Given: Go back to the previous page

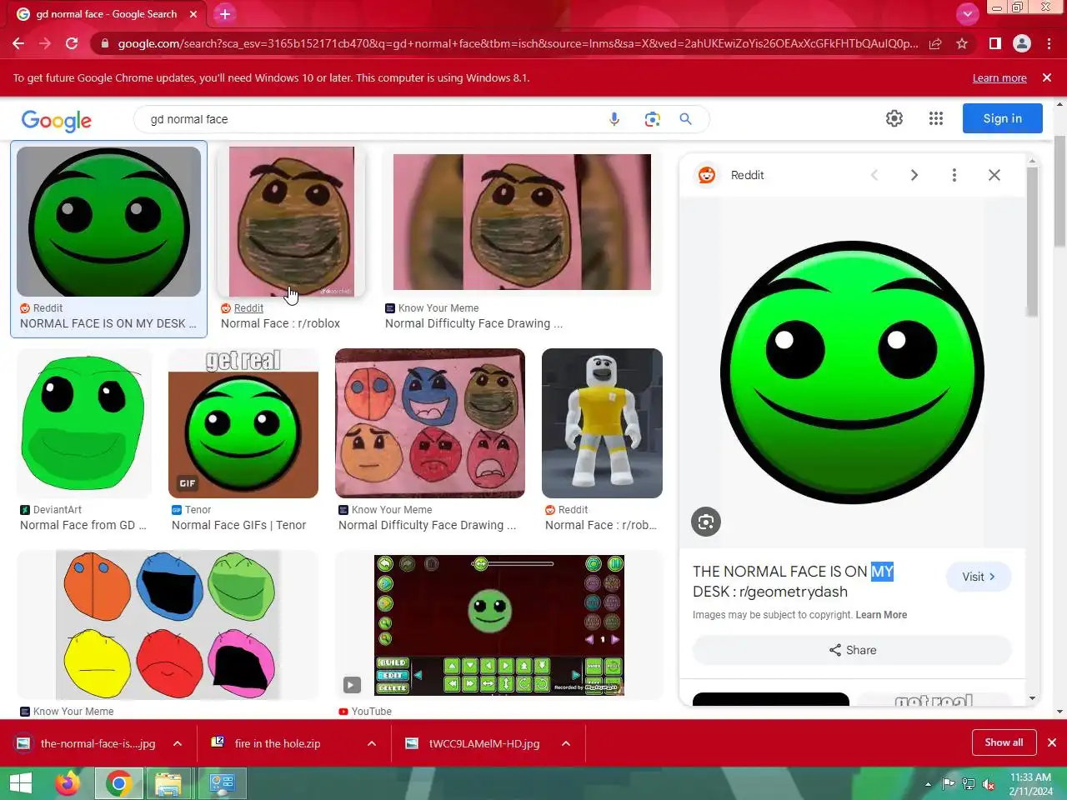Looking at the screenshot, I should [x=18, y=43].
